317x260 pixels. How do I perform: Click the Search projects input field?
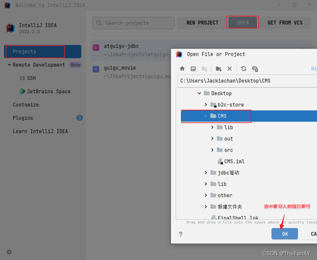point(134,23)
